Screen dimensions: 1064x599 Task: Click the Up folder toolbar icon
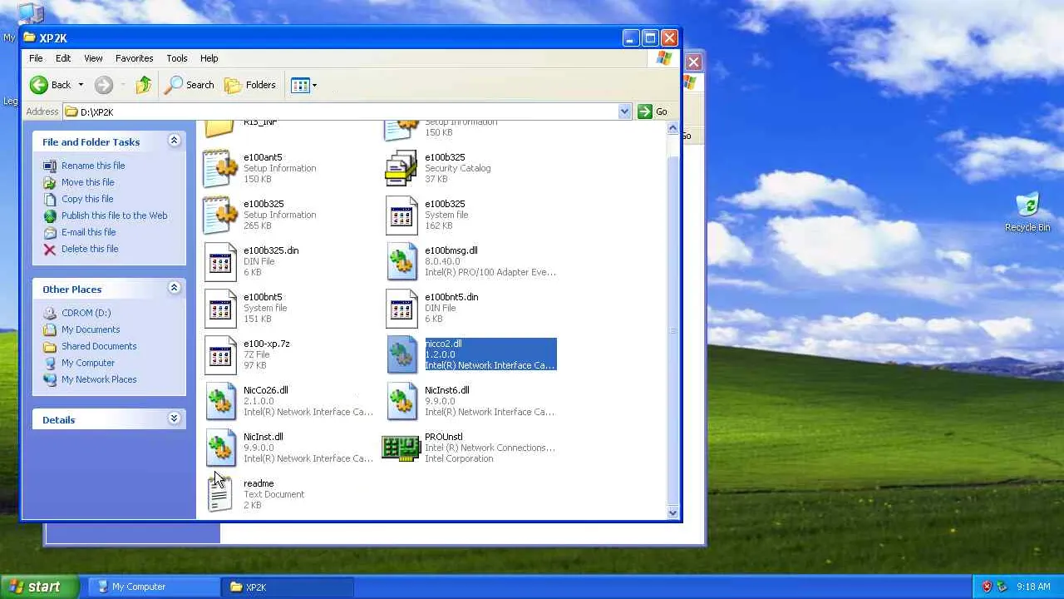coord(144,85)
